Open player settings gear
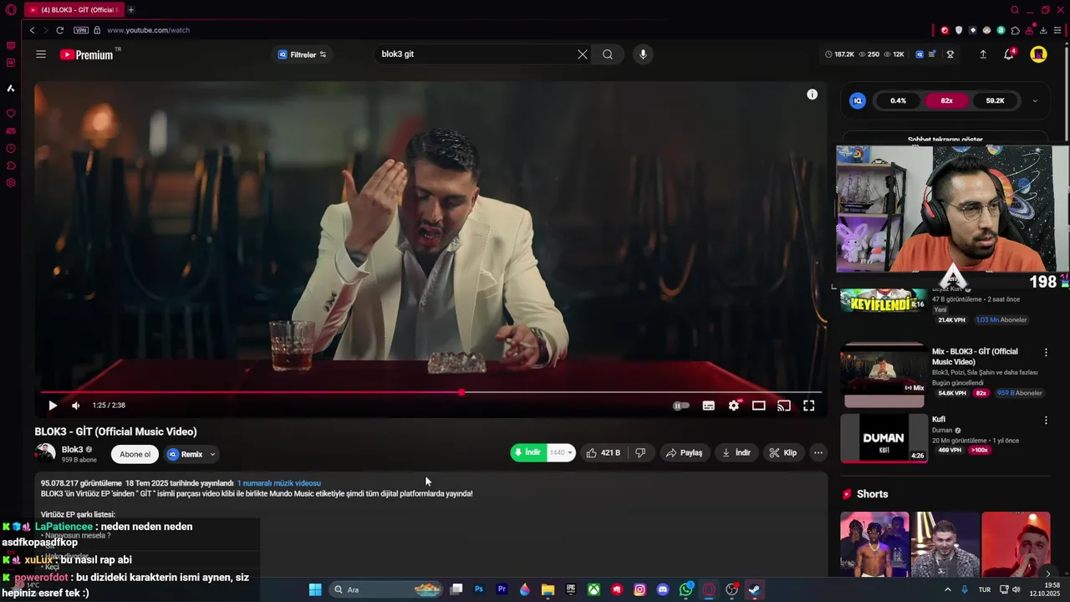The image size is (1070, 602). [x=734, y=406]
